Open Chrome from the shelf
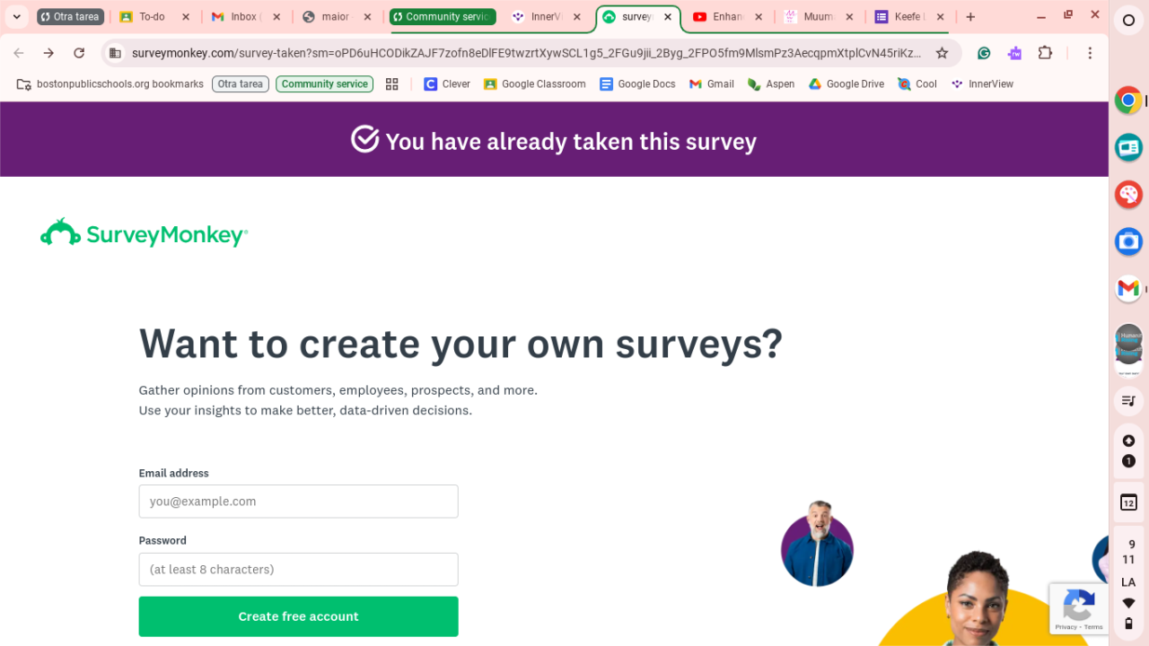 tap(1128, 100)
